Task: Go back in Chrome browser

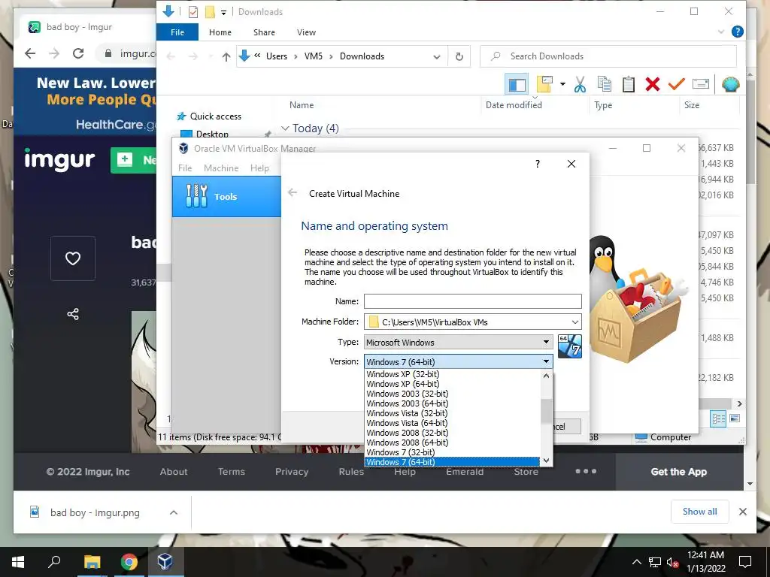Action: click(30, 53)
